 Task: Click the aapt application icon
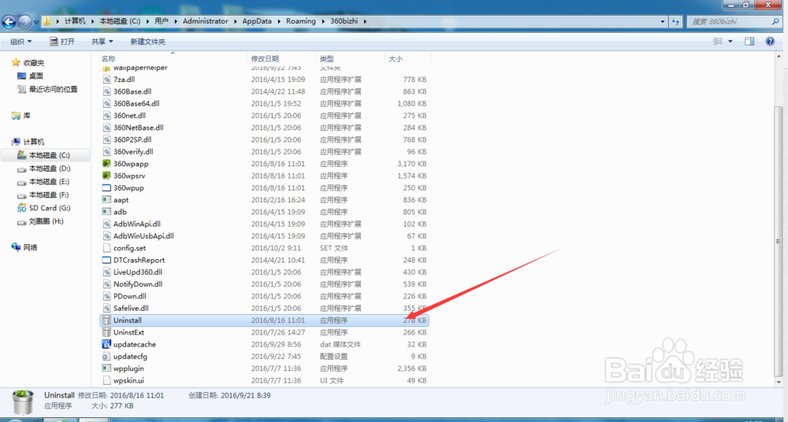coord(106,199)
